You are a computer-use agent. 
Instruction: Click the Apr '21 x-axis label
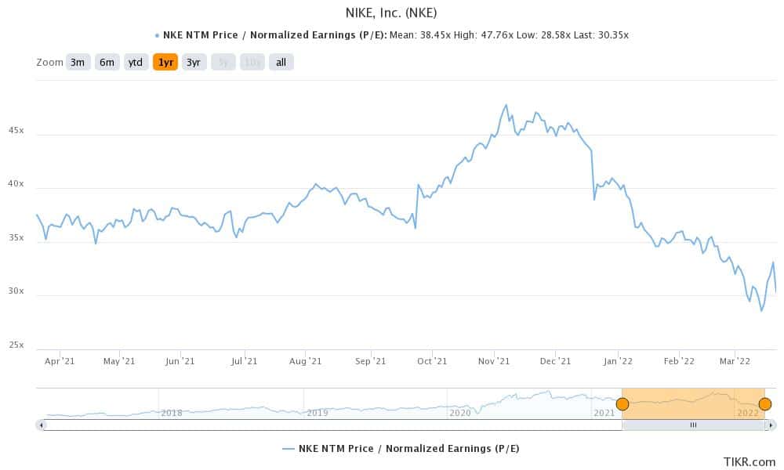point(60,361)
